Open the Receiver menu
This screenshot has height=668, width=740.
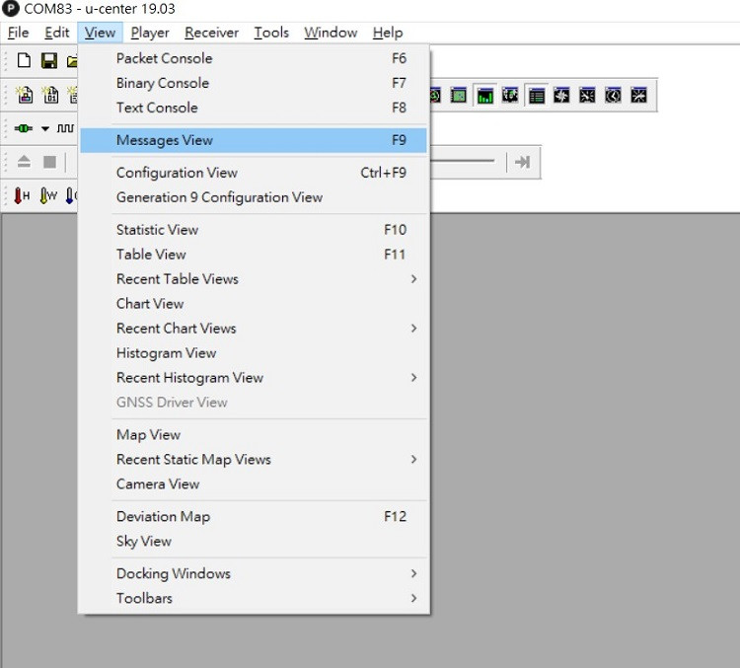[211, 33]
